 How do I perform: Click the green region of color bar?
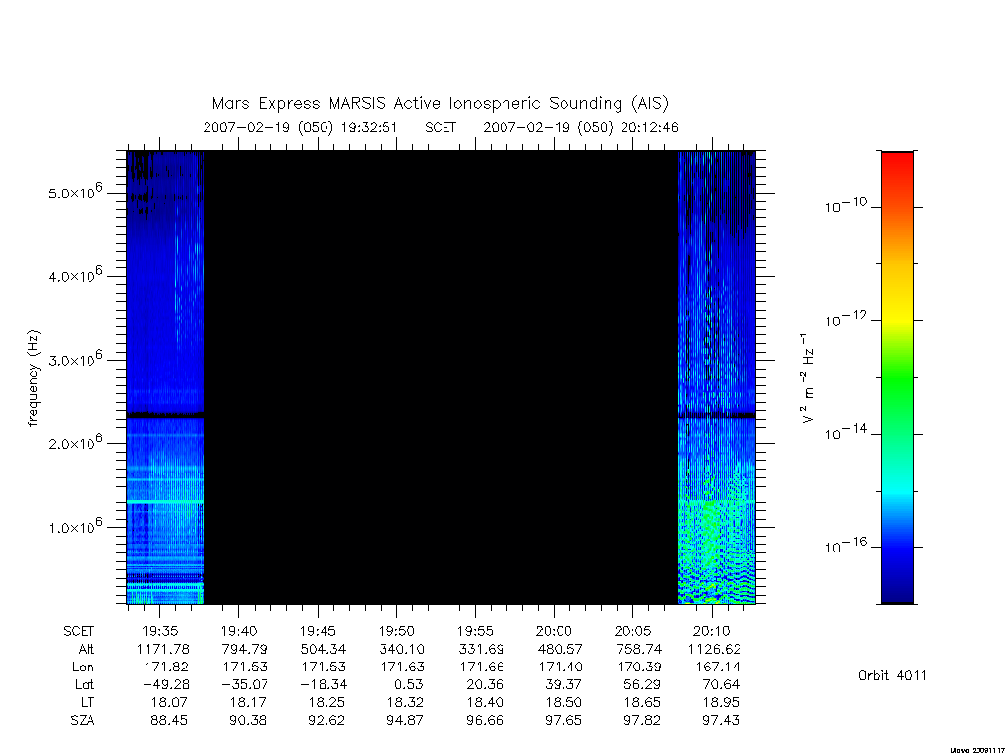pyautogui.click(x=897, y=378)
